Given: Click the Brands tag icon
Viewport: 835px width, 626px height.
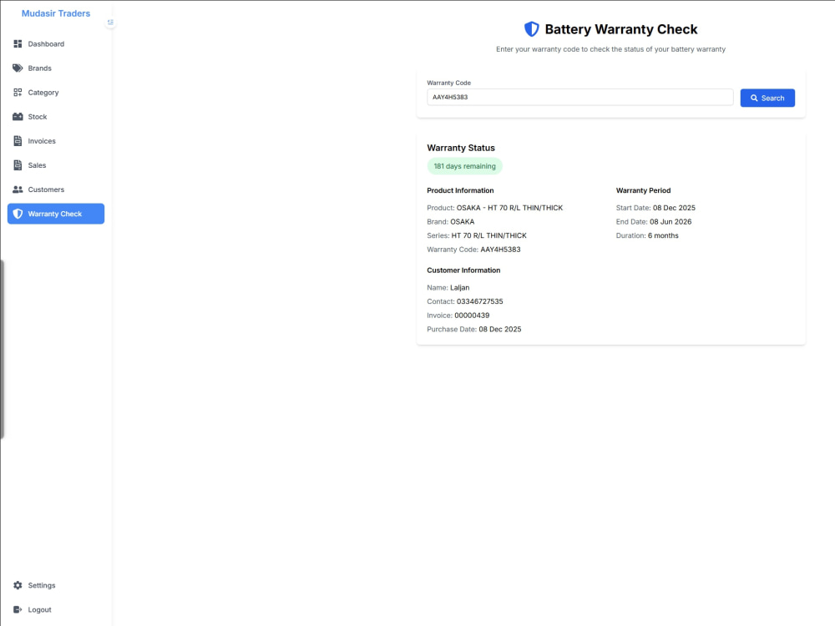Looking at the screenshot, I should pyautogui.click(x=18, y=68).
